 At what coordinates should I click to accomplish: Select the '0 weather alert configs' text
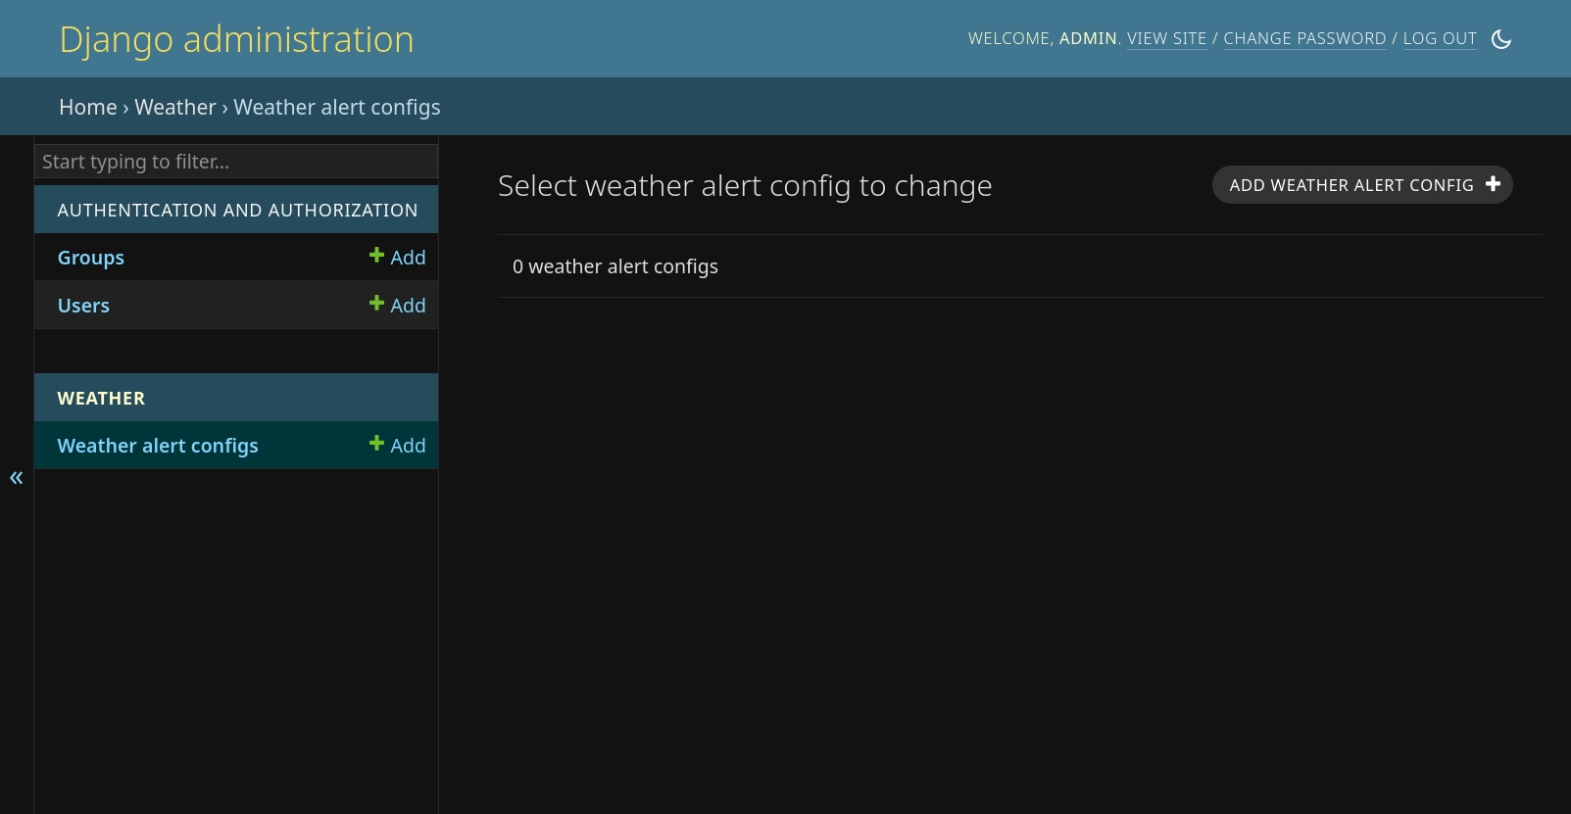(x=615, y=266)
